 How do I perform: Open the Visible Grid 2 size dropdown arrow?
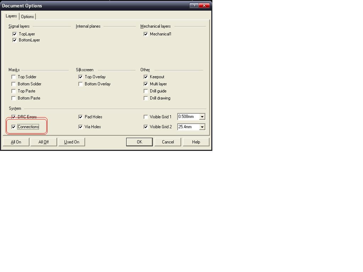[x=202, y=127]
